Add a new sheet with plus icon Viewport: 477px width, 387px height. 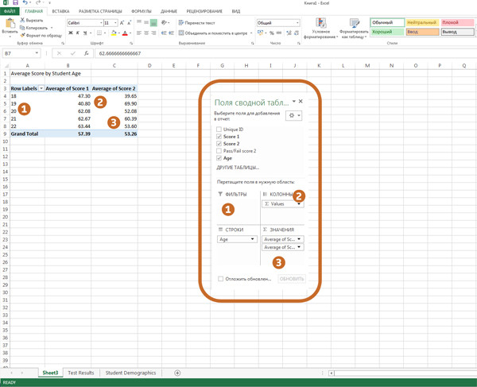point(177,373)
